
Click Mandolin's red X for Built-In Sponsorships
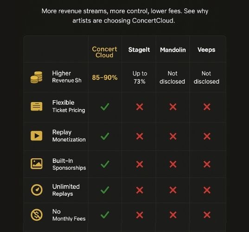(173, 164)
